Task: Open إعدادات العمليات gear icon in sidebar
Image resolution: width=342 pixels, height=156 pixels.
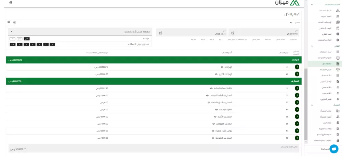Action: coord(338,40)
